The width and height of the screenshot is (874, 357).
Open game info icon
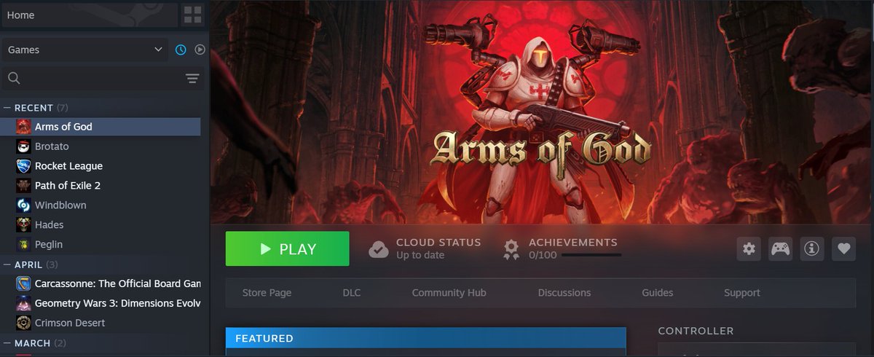(x=812, y=249)
